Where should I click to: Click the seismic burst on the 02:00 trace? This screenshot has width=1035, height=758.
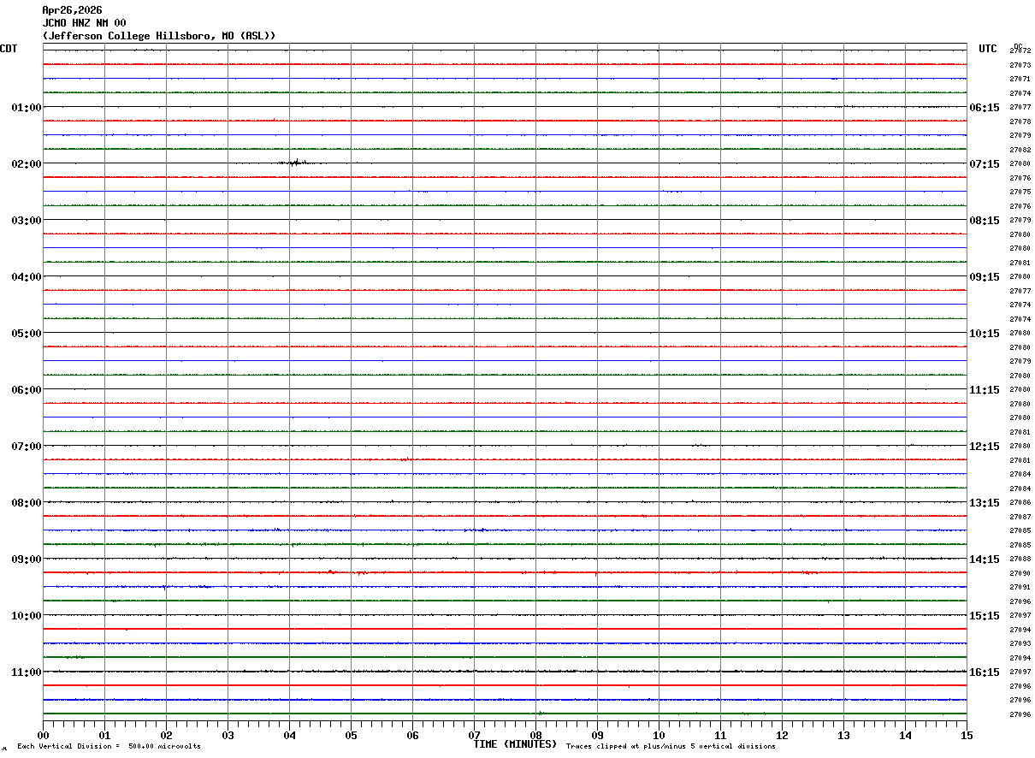click(296, 162)
